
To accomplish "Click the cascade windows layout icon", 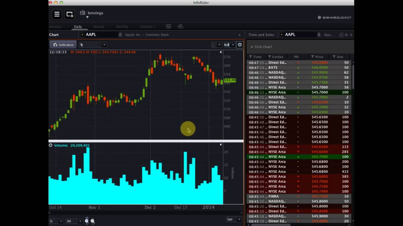I will pos(180,27).
